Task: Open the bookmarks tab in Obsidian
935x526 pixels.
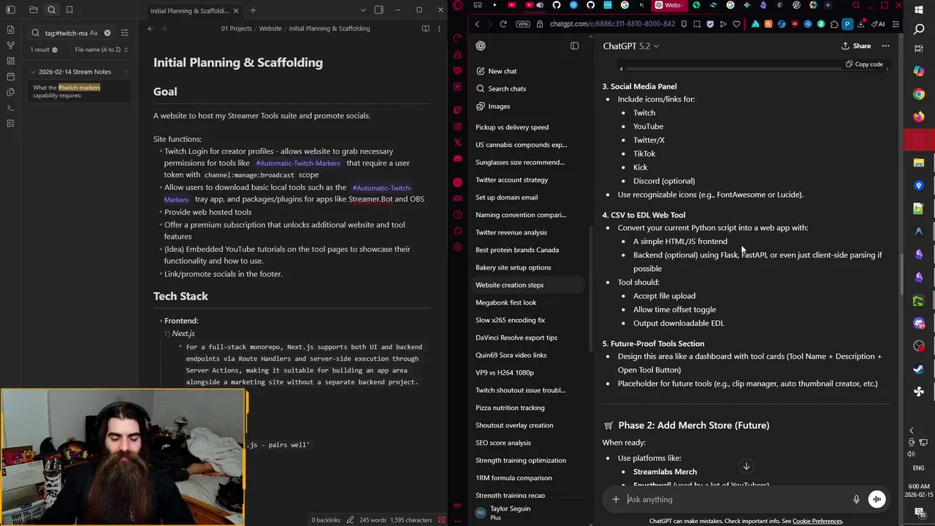Action: (69, 9)
